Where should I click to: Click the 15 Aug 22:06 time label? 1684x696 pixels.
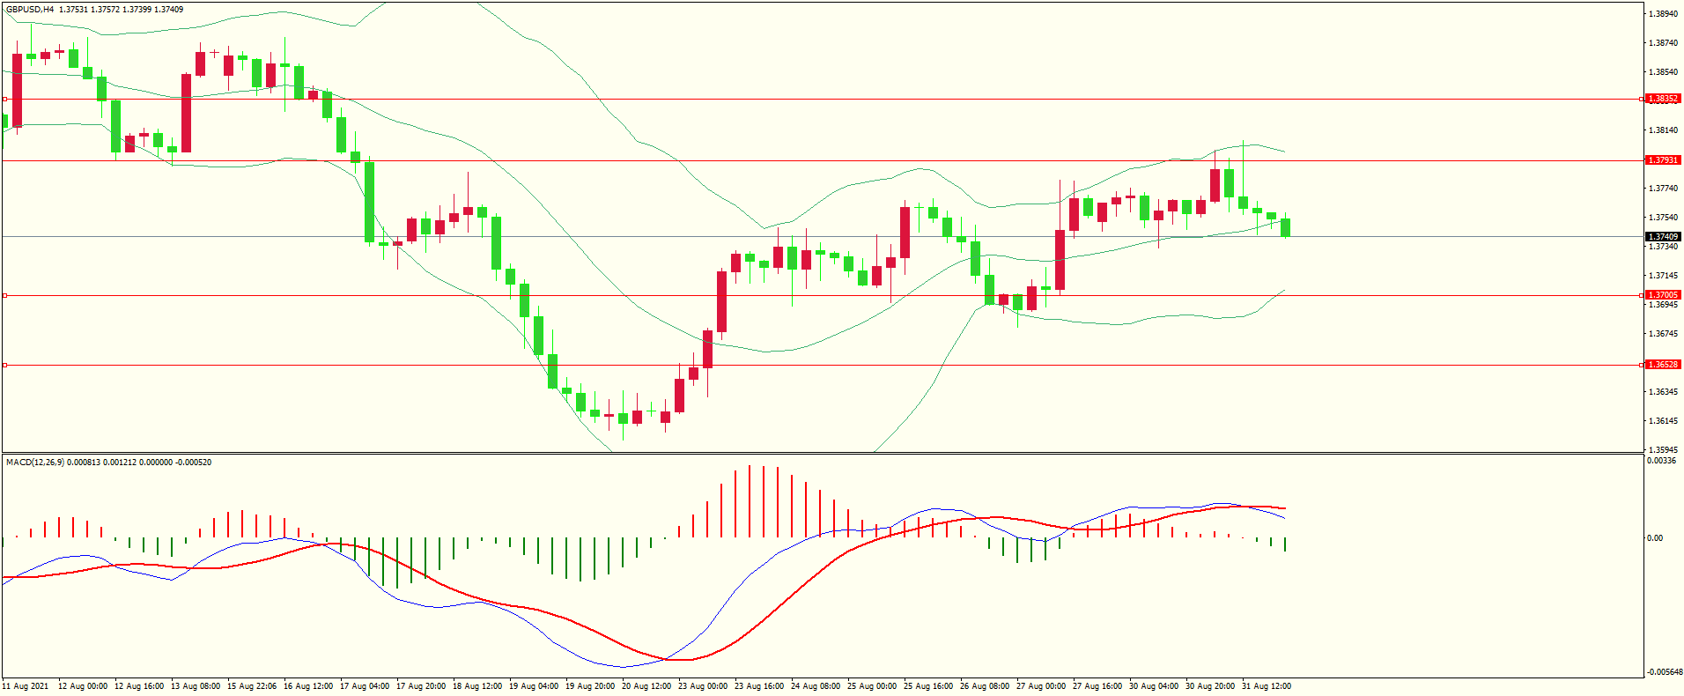click(252, 686)
